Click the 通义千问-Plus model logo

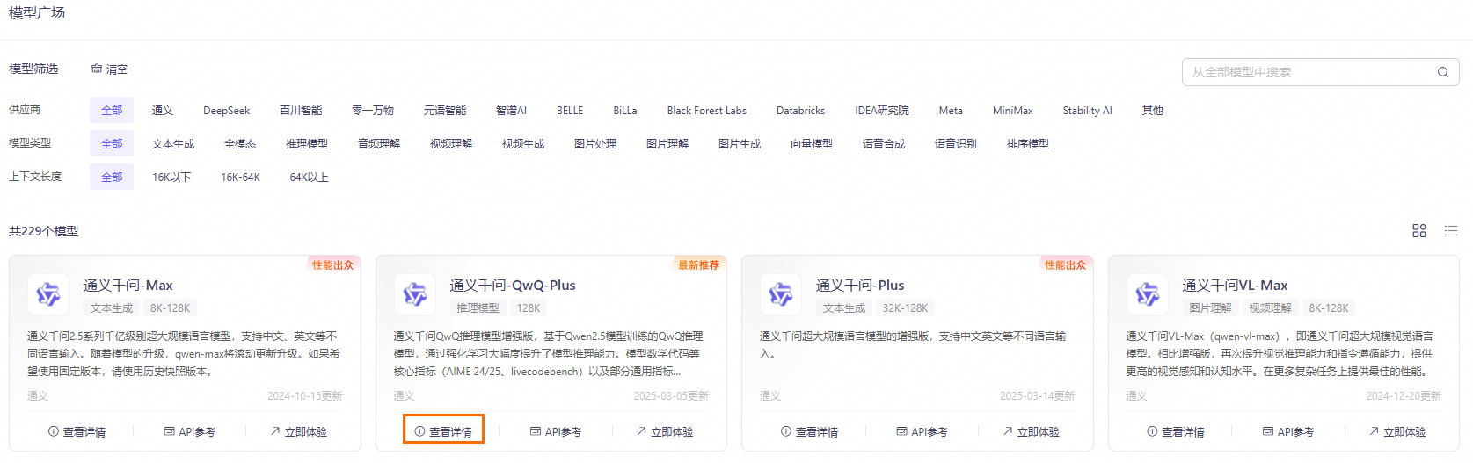[781, 294]
